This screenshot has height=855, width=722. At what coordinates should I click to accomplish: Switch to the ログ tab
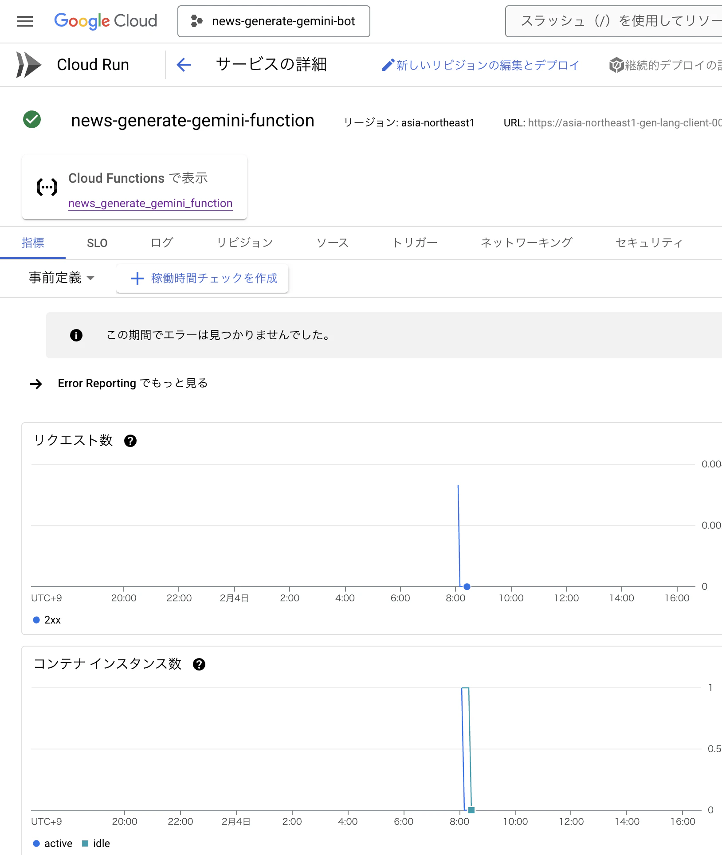162,243
